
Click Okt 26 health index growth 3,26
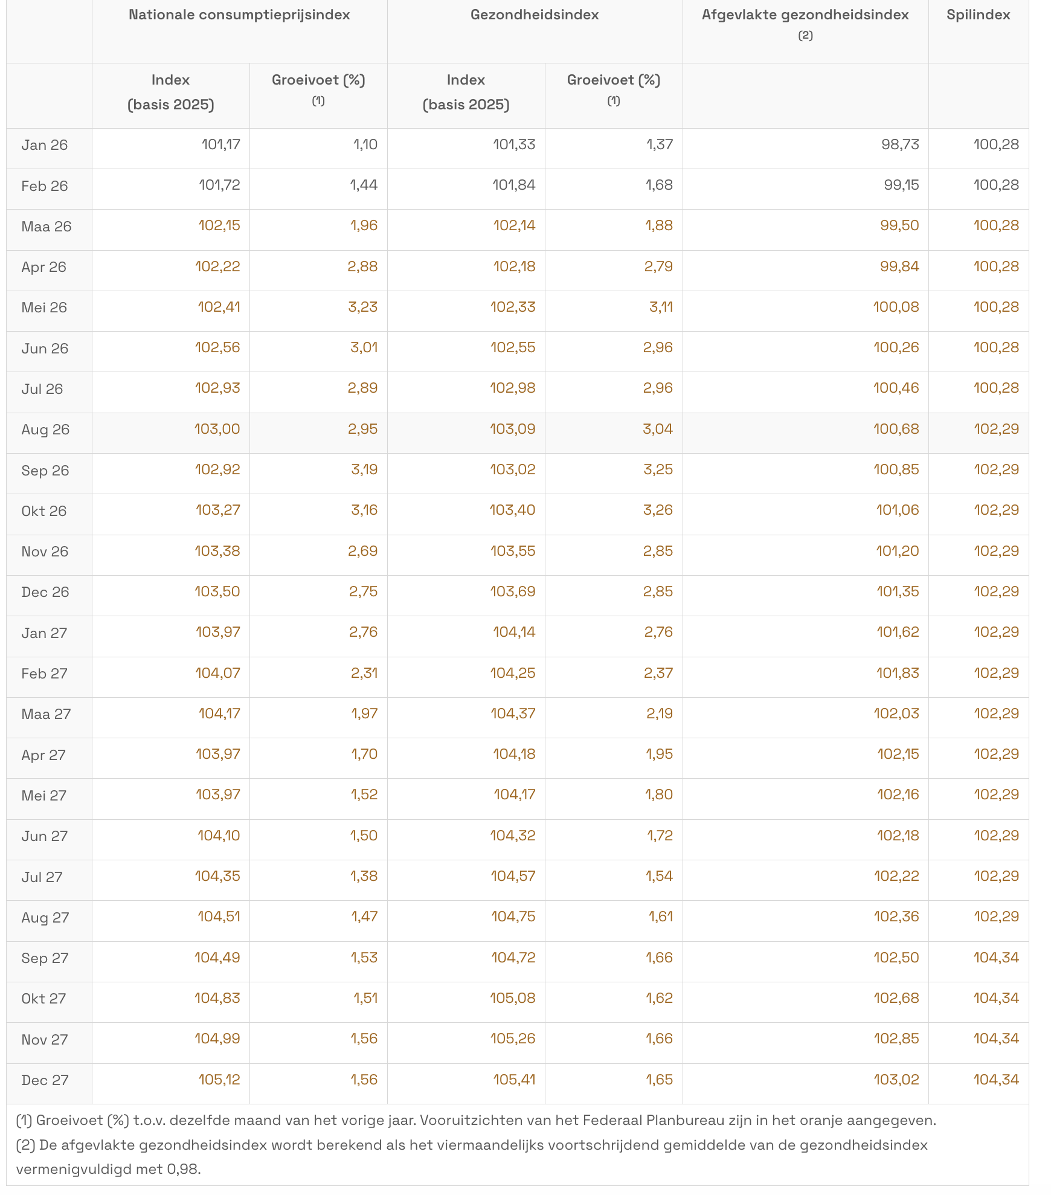pos(658,510)
